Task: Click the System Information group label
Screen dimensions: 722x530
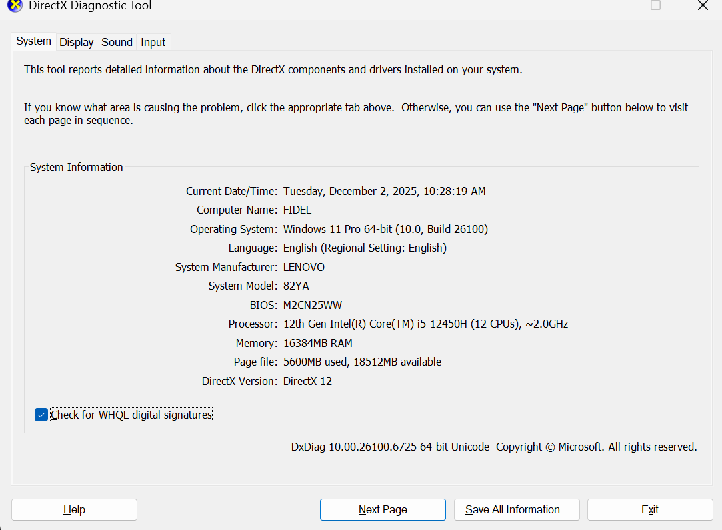Action: (76, 167)
